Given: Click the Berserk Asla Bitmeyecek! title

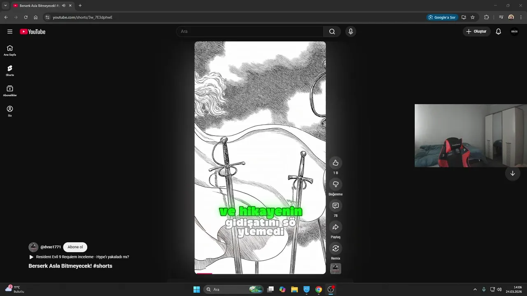Looking at the screenshot, I should [70, 266].
